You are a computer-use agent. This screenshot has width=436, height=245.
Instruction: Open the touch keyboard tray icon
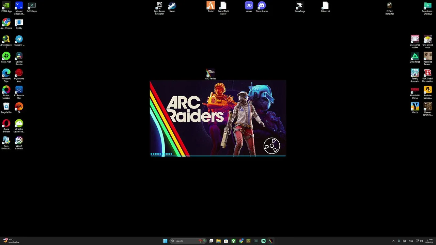(x=404, y=241)
